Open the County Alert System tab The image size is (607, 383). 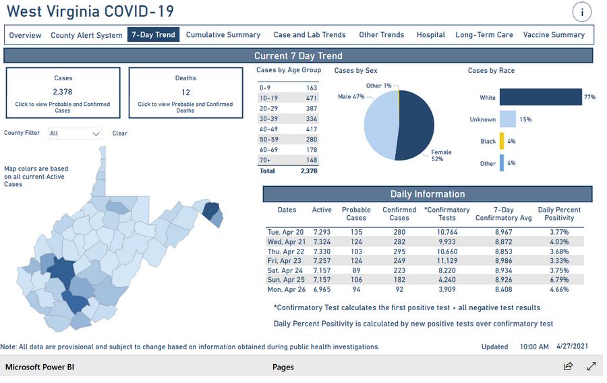tap(86, 35)
